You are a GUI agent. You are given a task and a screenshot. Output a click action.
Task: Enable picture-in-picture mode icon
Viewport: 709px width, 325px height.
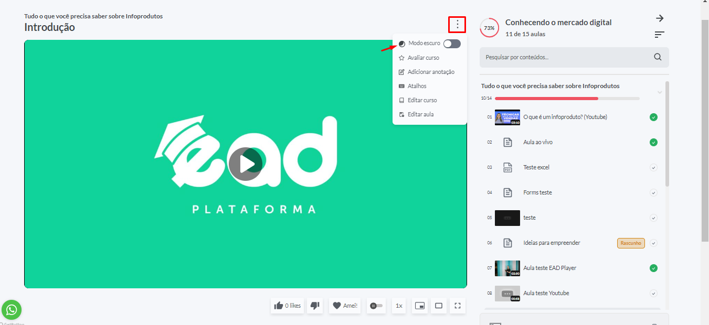click(x=419, y=306)
